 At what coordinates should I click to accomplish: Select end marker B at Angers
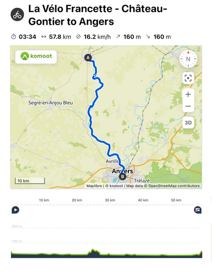[122, 177]
